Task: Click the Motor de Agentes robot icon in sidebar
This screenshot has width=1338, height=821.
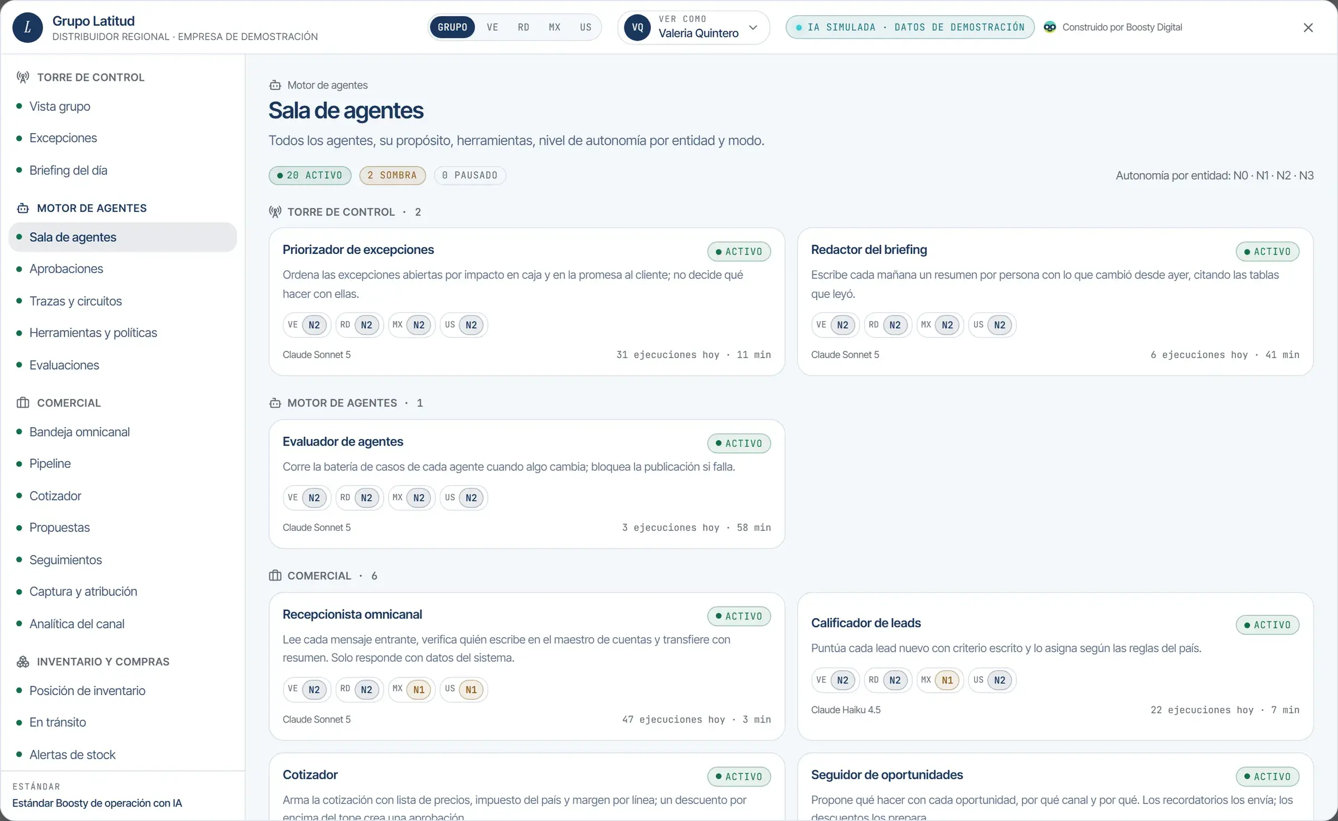Action: pos(23,208)
